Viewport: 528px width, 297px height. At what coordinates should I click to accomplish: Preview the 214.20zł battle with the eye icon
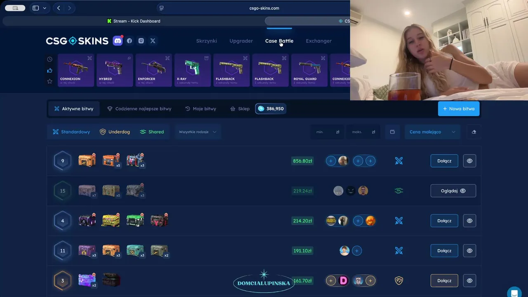point(469,221)
